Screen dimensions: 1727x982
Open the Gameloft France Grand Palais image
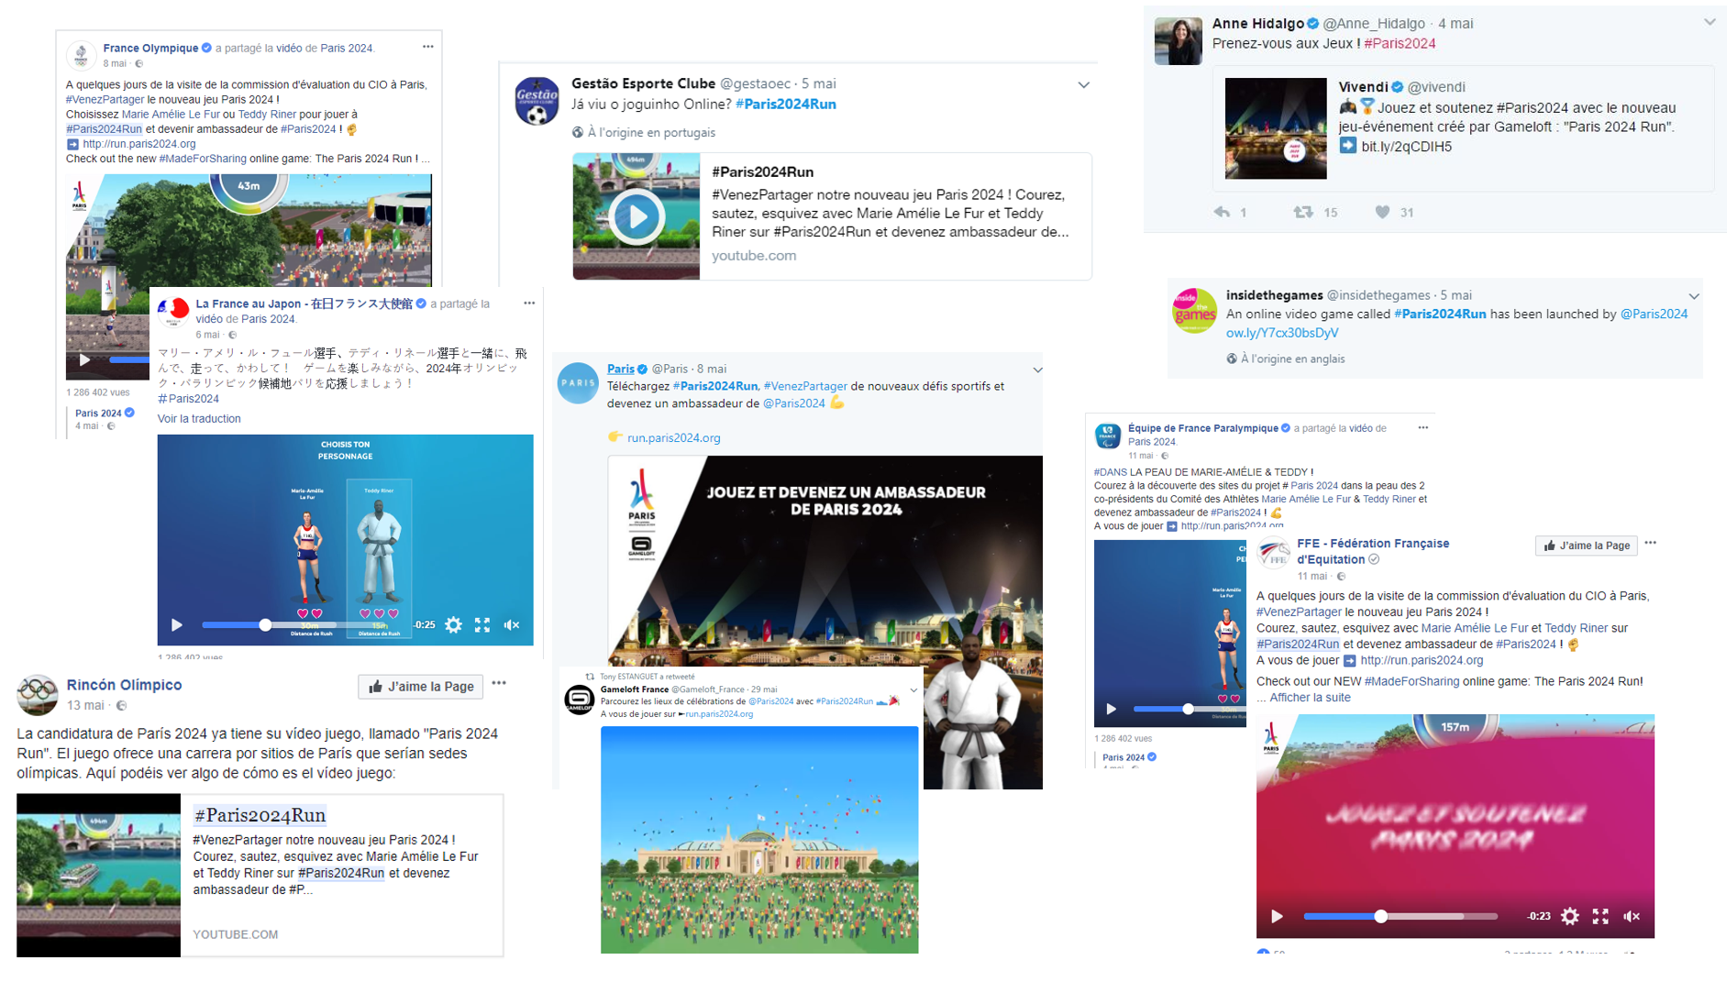(759, 840)
